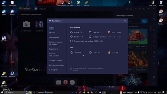
Task: Open the Raid game thumbnail
Action: 138,58
